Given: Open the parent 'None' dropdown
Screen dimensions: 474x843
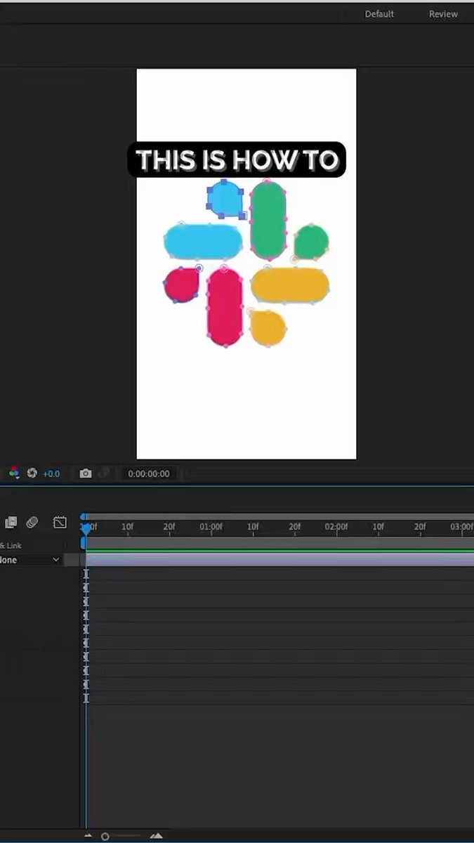Looking at the screenshot, I should 29,560.
